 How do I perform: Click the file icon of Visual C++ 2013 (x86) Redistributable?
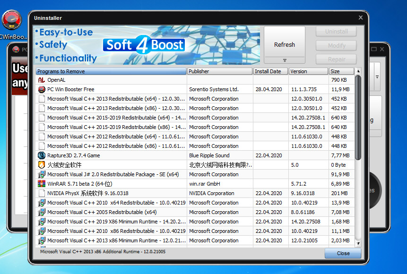(42, 108)
